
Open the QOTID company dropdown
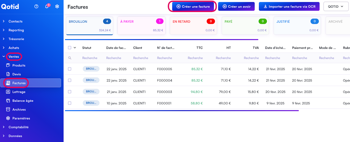[336, 7]
